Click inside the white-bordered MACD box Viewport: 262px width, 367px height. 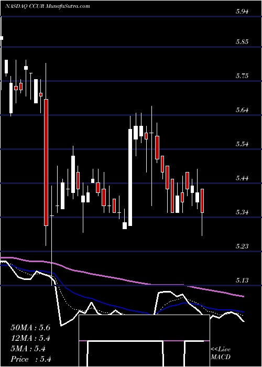(144, 341)
